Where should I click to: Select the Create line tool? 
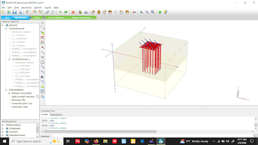coord(42,52)
